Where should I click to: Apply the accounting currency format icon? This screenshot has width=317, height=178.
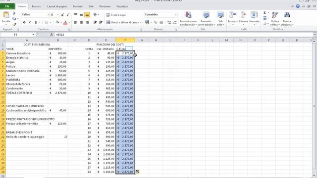click(147, 22)
